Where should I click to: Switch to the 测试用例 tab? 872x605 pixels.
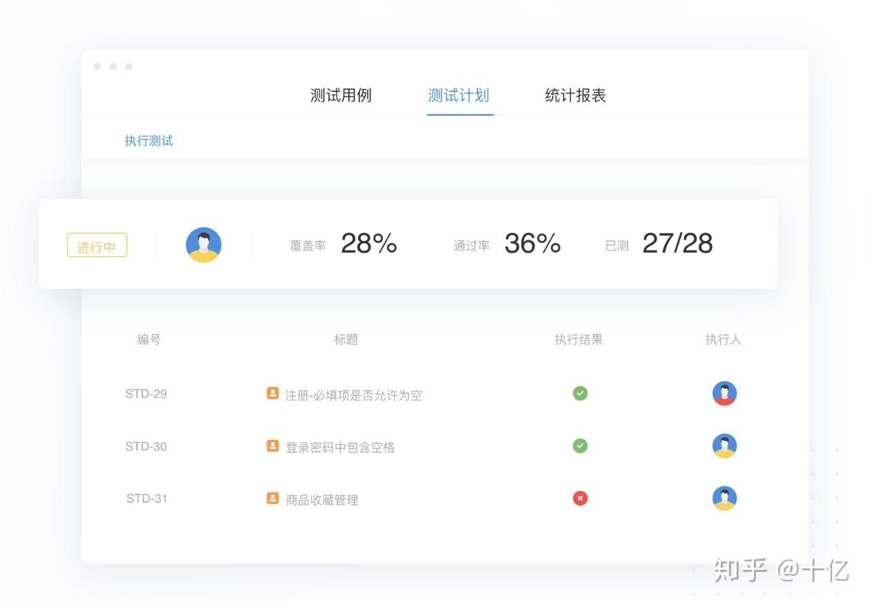(x=340, y=95)
